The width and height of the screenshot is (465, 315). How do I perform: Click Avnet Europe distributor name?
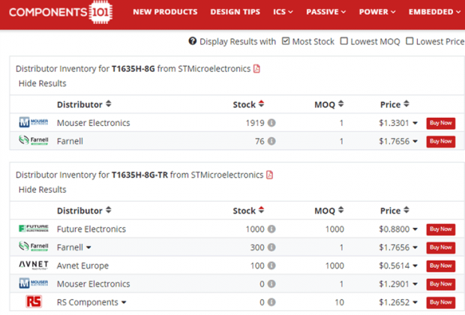(x=82, y=265)
